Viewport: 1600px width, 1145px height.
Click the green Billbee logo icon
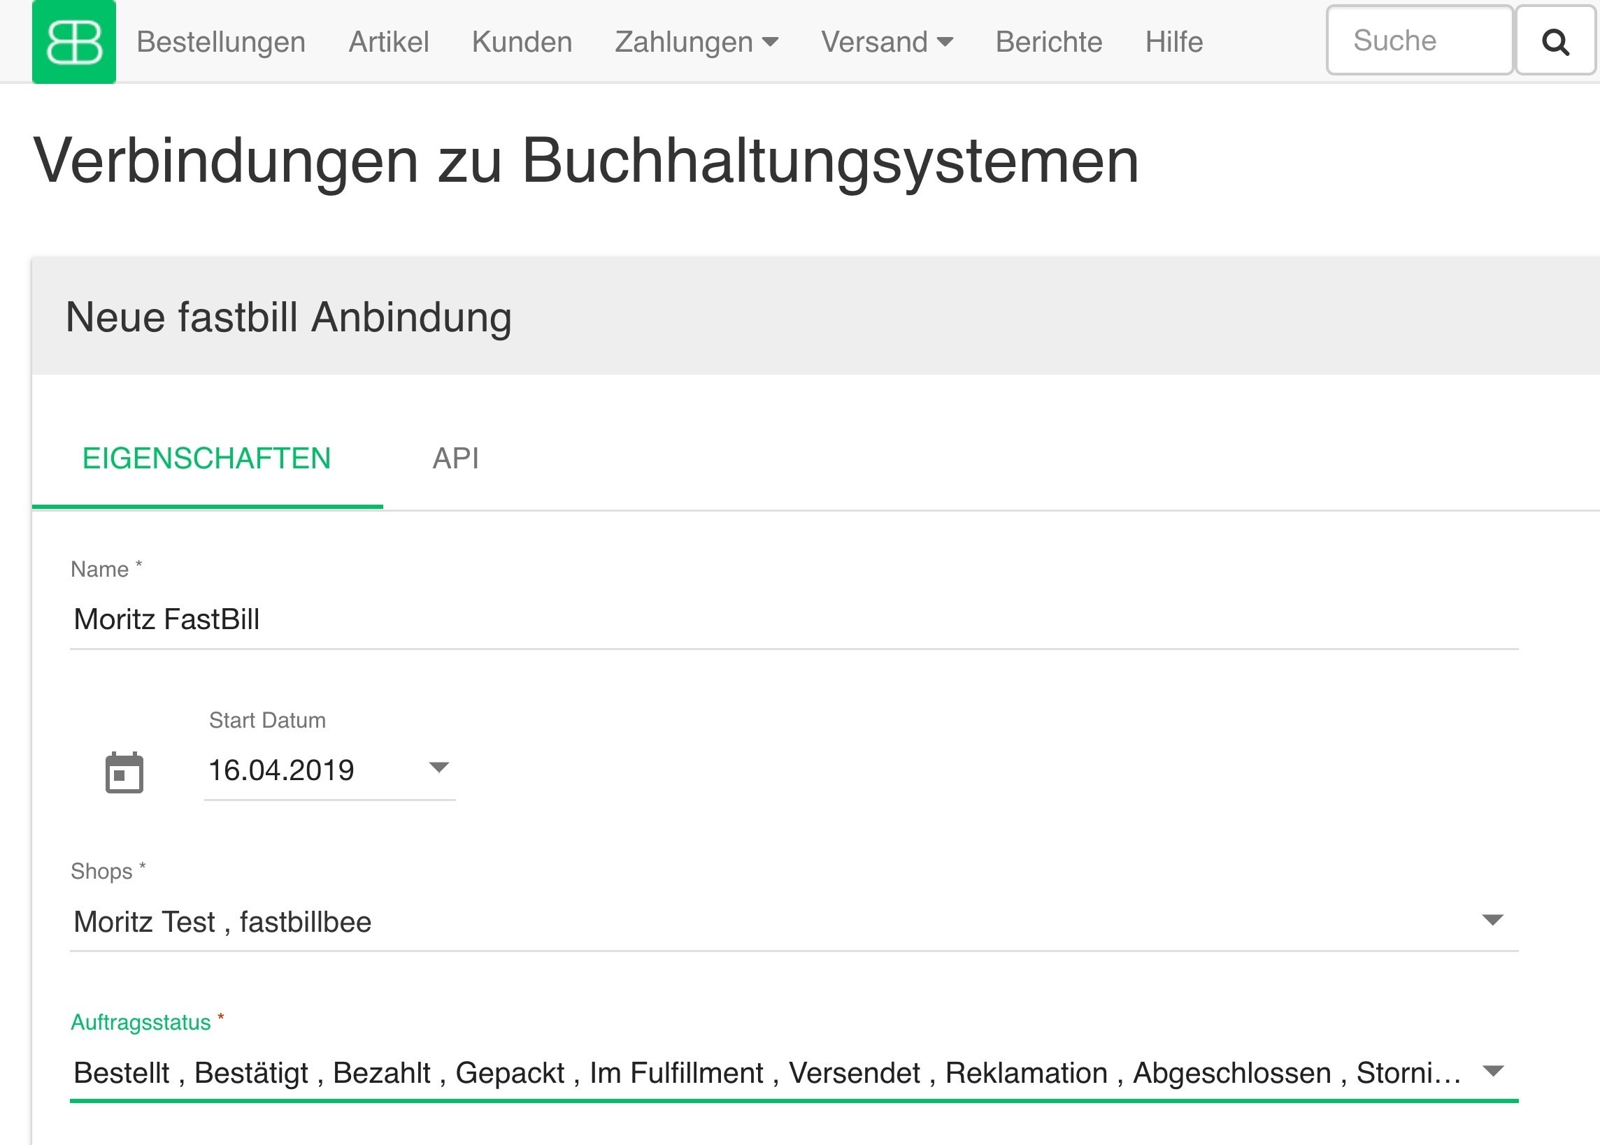[74, 42]
